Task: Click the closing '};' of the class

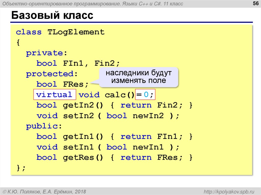Action: 21,168
